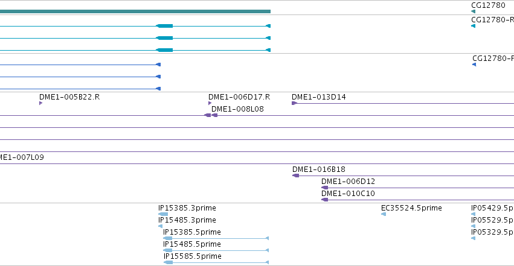Click the EC35524.5prime arrow glyph
The width and height of the screenshot is (514, 266).
point(384,214)
